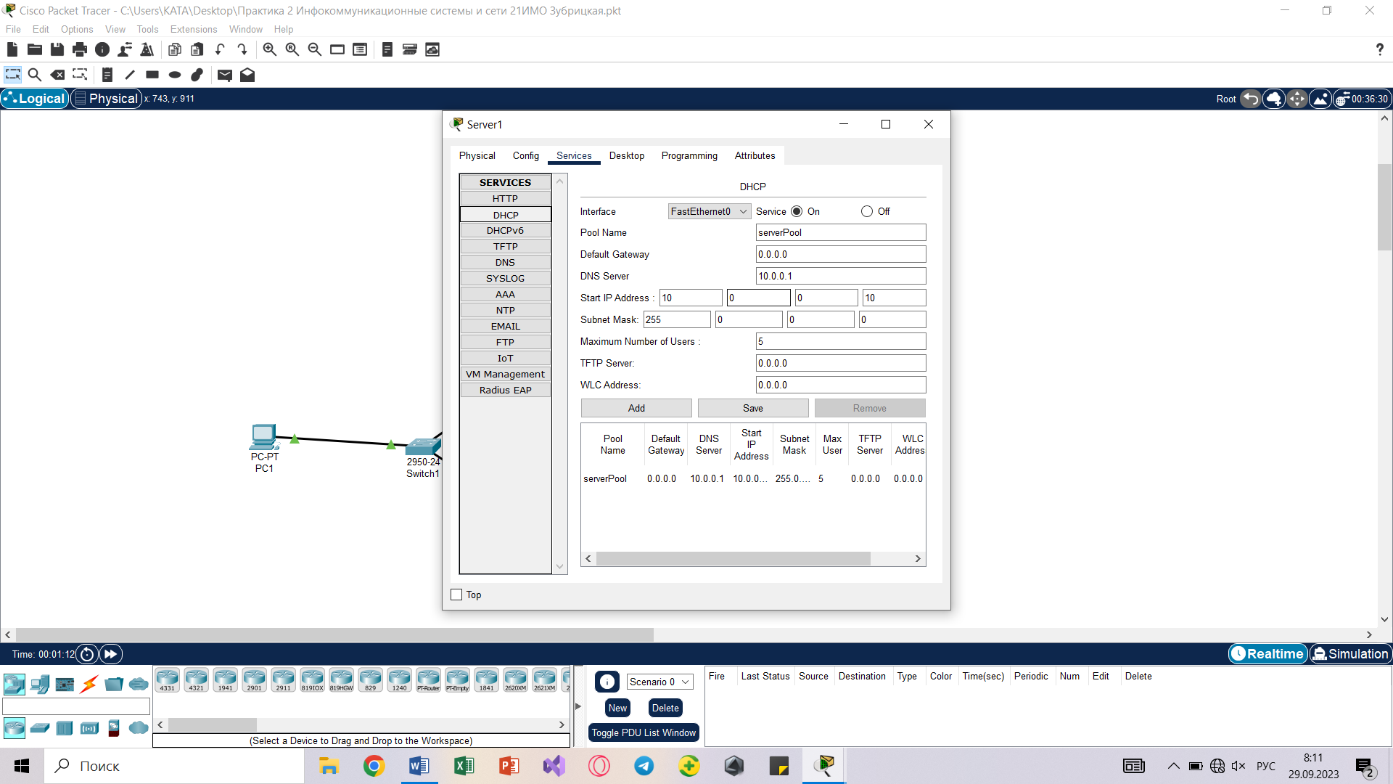Image resolution: width=1393 pixels, height=784 pixels.
Task: Switch to Logical workspace view
Action: coord(35,99)
